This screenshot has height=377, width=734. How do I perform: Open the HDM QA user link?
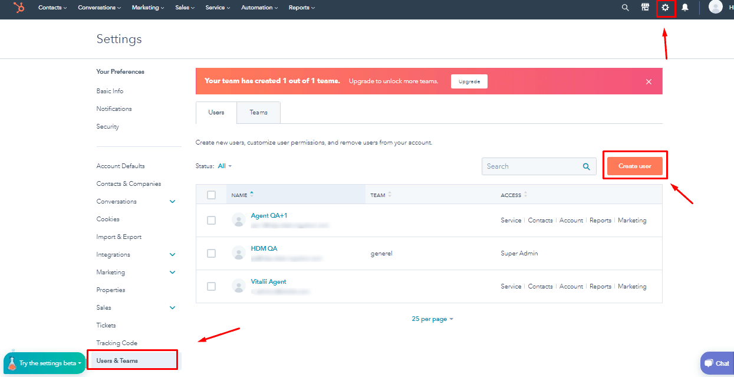pos(264,249)
